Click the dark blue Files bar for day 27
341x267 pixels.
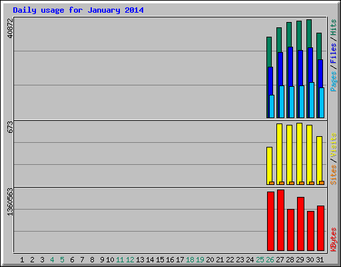click(280, 69)
